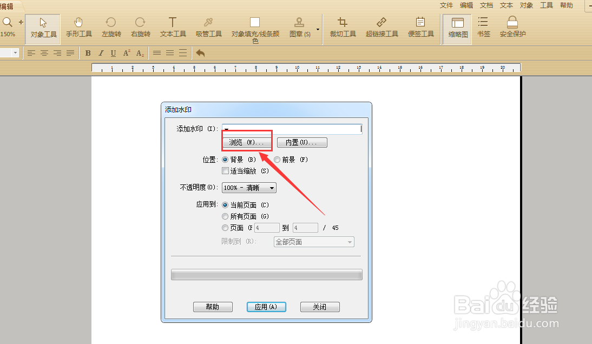This screenshot has height=344, width=592.
Task: Align text left
Action: click(31, 53)
